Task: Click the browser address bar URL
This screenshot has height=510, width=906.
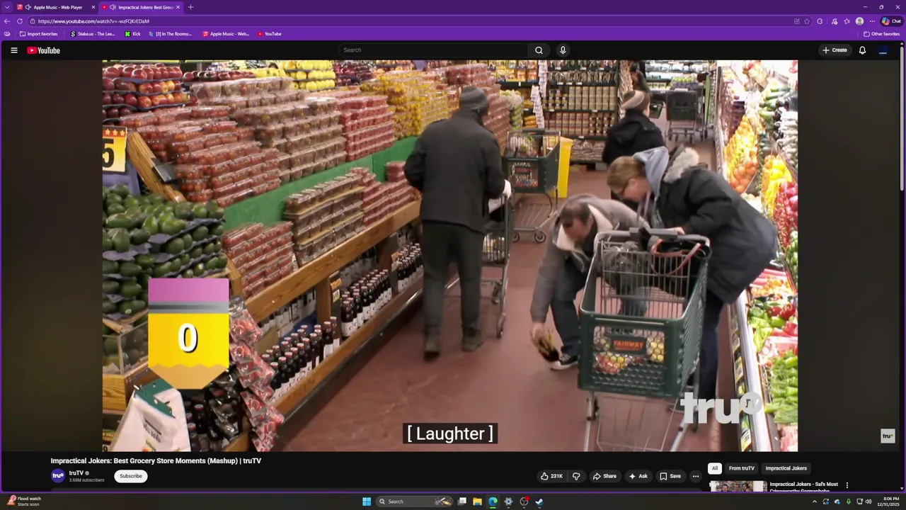Action: pyautogui.click(x=93, y=21)
